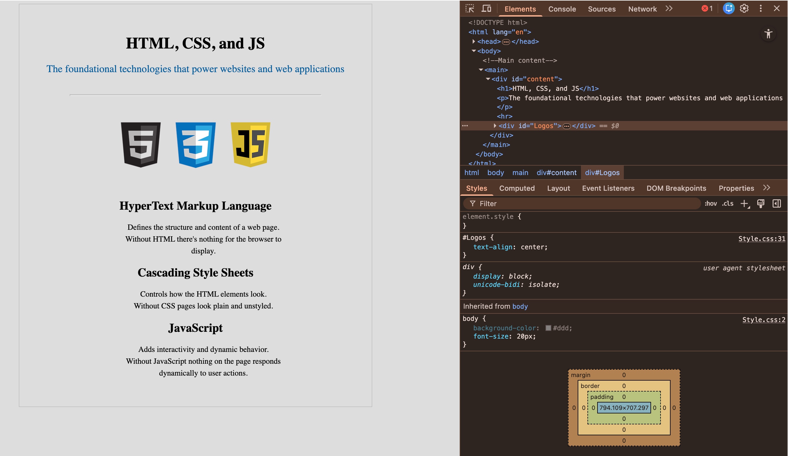Select the inspect element cursor tool
The image size is (788, 456).
(470, 9)
